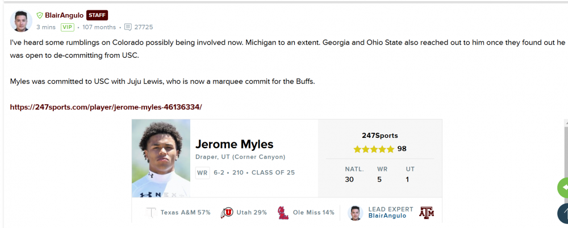Click the Utah logo icon
This screenshot has height=228, width=568.
(x=226, y=213)
